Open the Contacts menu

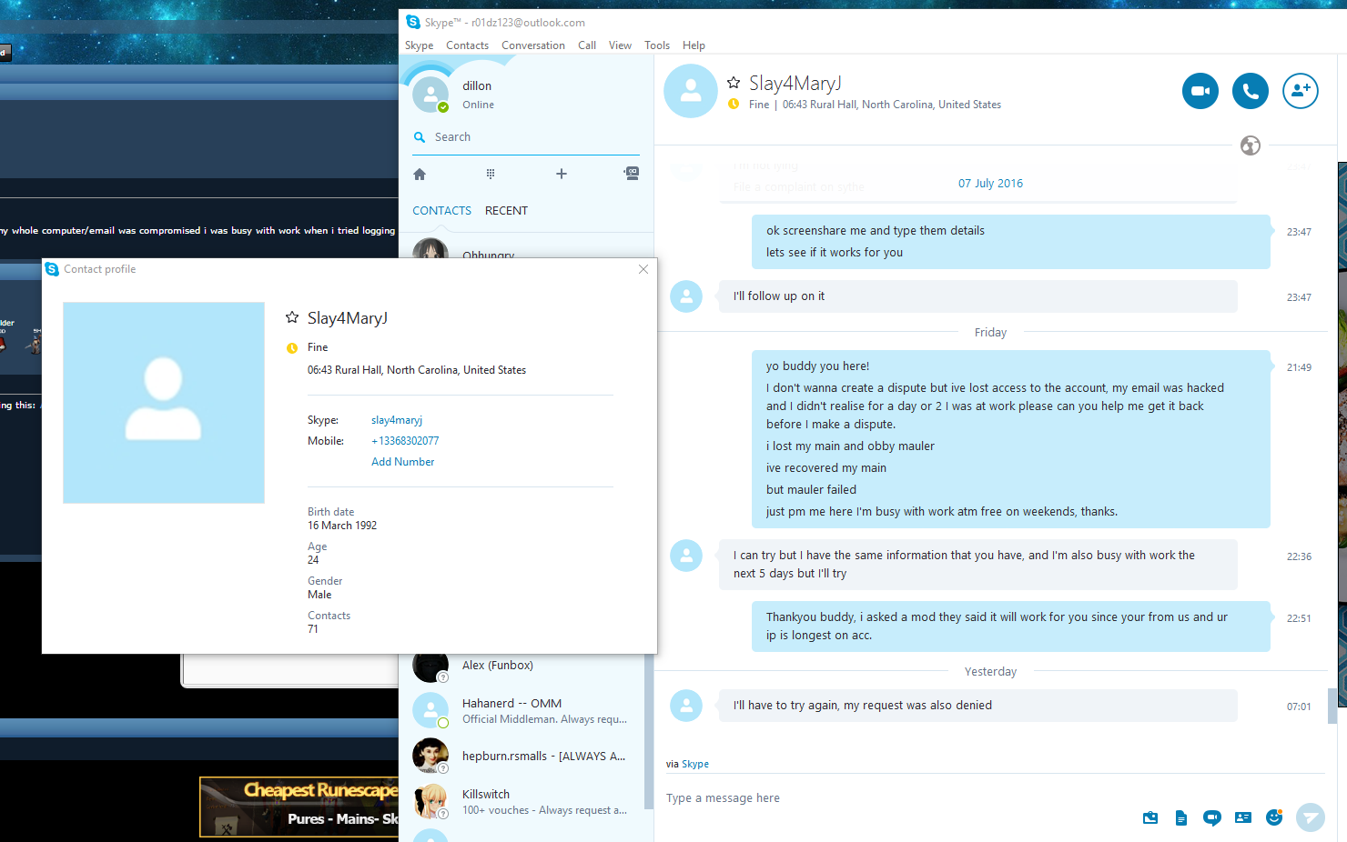[x=467, y=45]
